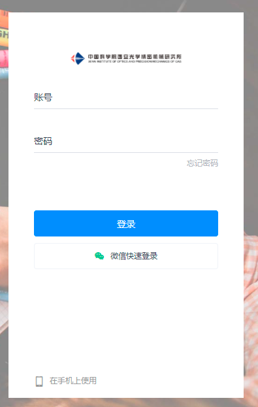Focus the 账号 account input field
Viewport: 258px width, 407px height.
click(x=126, y=97)
